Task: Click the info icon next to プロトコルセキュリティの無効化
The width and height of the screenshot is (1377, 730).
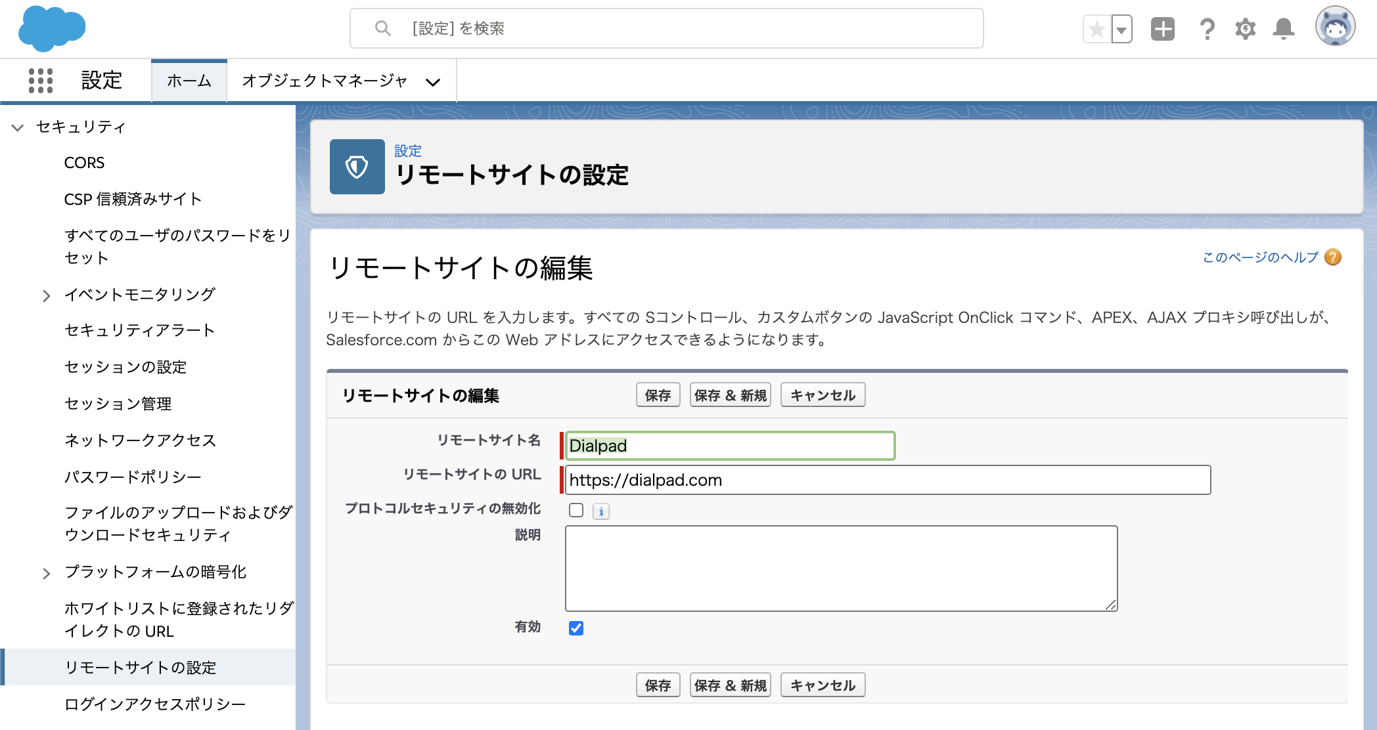Action: pyautogui.click(x=601, y=511)
